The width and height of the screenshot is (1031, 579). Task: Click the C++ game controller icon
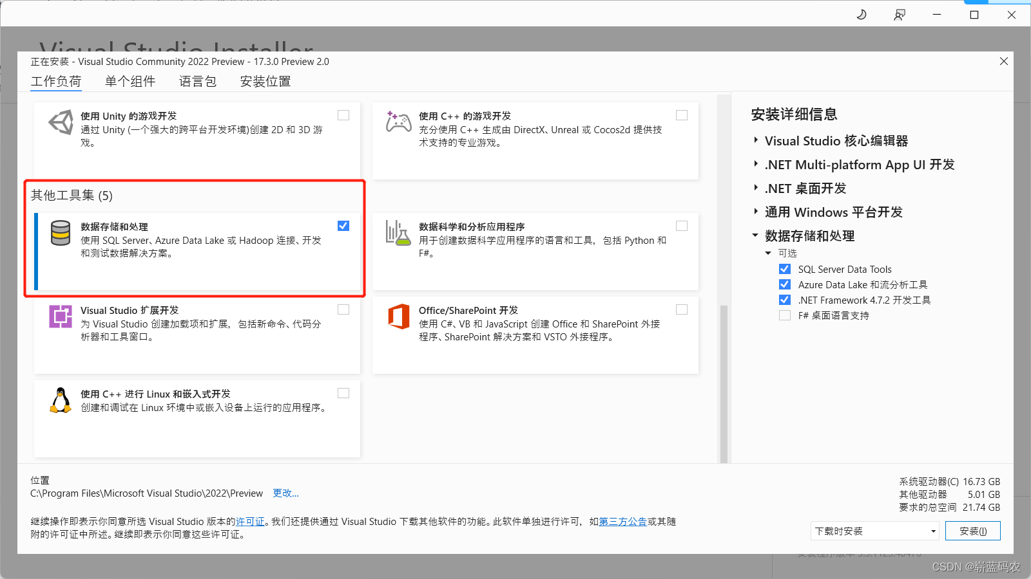point(398,122)
